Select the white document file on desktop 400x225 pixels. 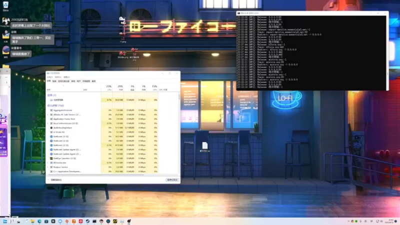tap(205, 147)
